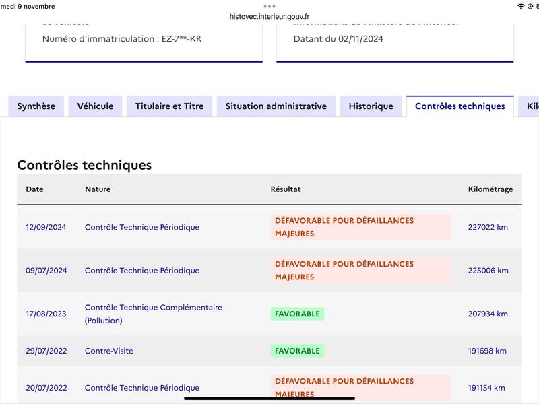This screenshot has height=404, width=539.
Task: Open the Historique tab
Action: [371, 106]
